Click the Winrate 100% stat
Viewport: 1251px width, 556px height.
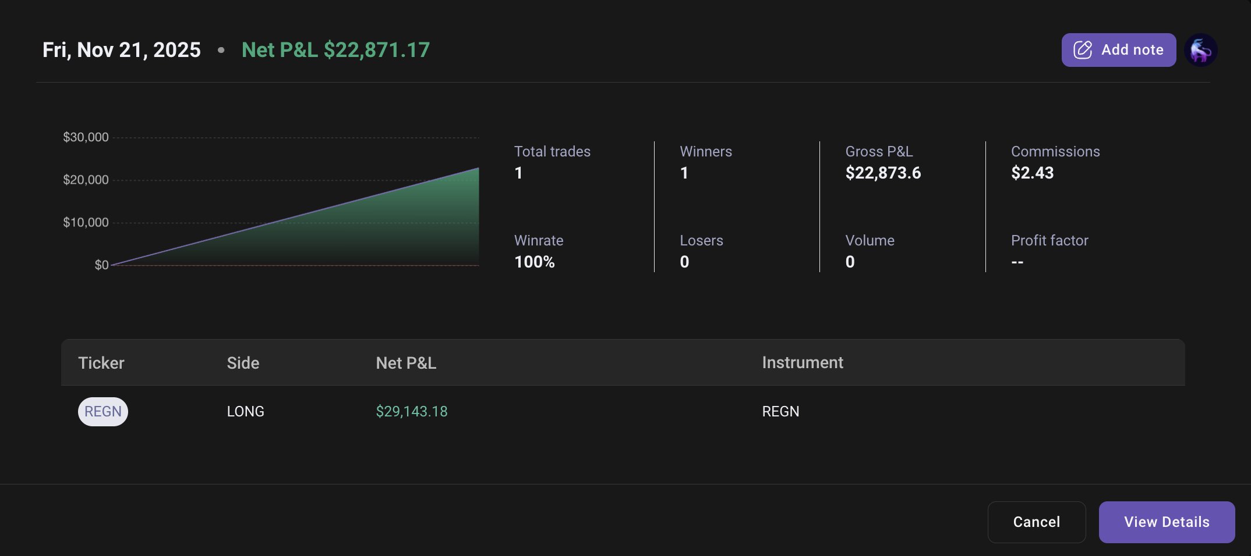[x=534, y=262]
